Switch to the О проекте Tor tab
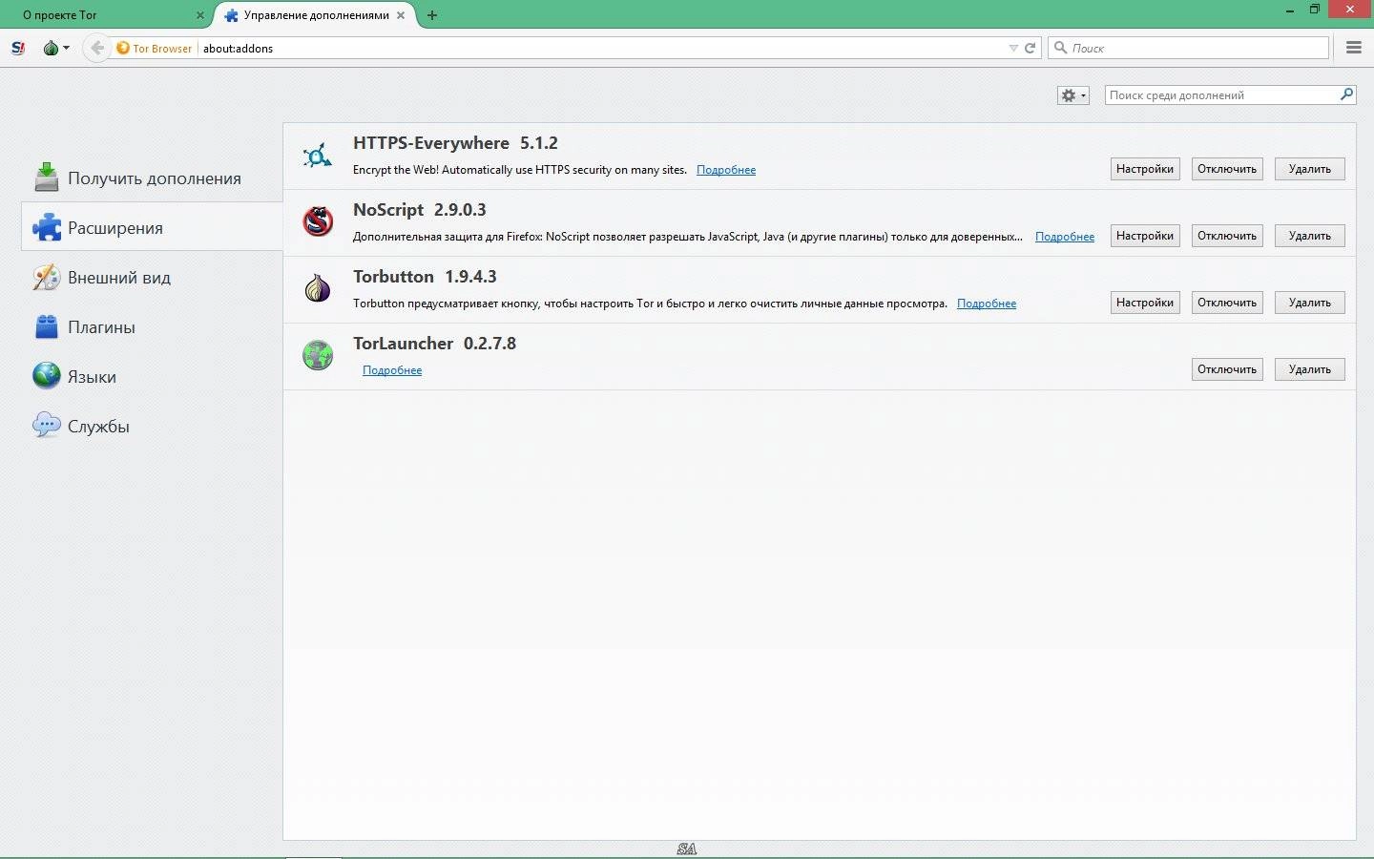1374x859 pixels. (x=105, y=15)
